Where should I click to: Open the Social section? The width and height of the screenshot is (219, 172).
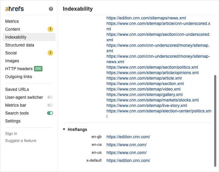[x=11, y=53]
